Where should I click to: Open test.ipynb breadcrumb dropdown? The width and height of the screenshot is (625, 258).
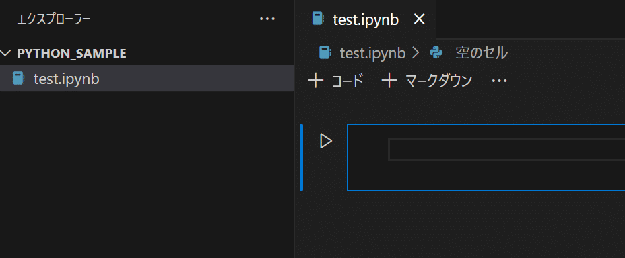(372, 53)
